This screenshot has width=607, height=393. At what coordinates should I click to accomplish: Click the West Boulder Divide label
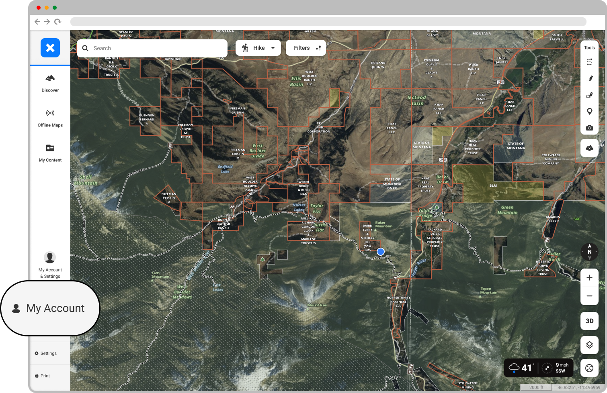coord(258,151)
